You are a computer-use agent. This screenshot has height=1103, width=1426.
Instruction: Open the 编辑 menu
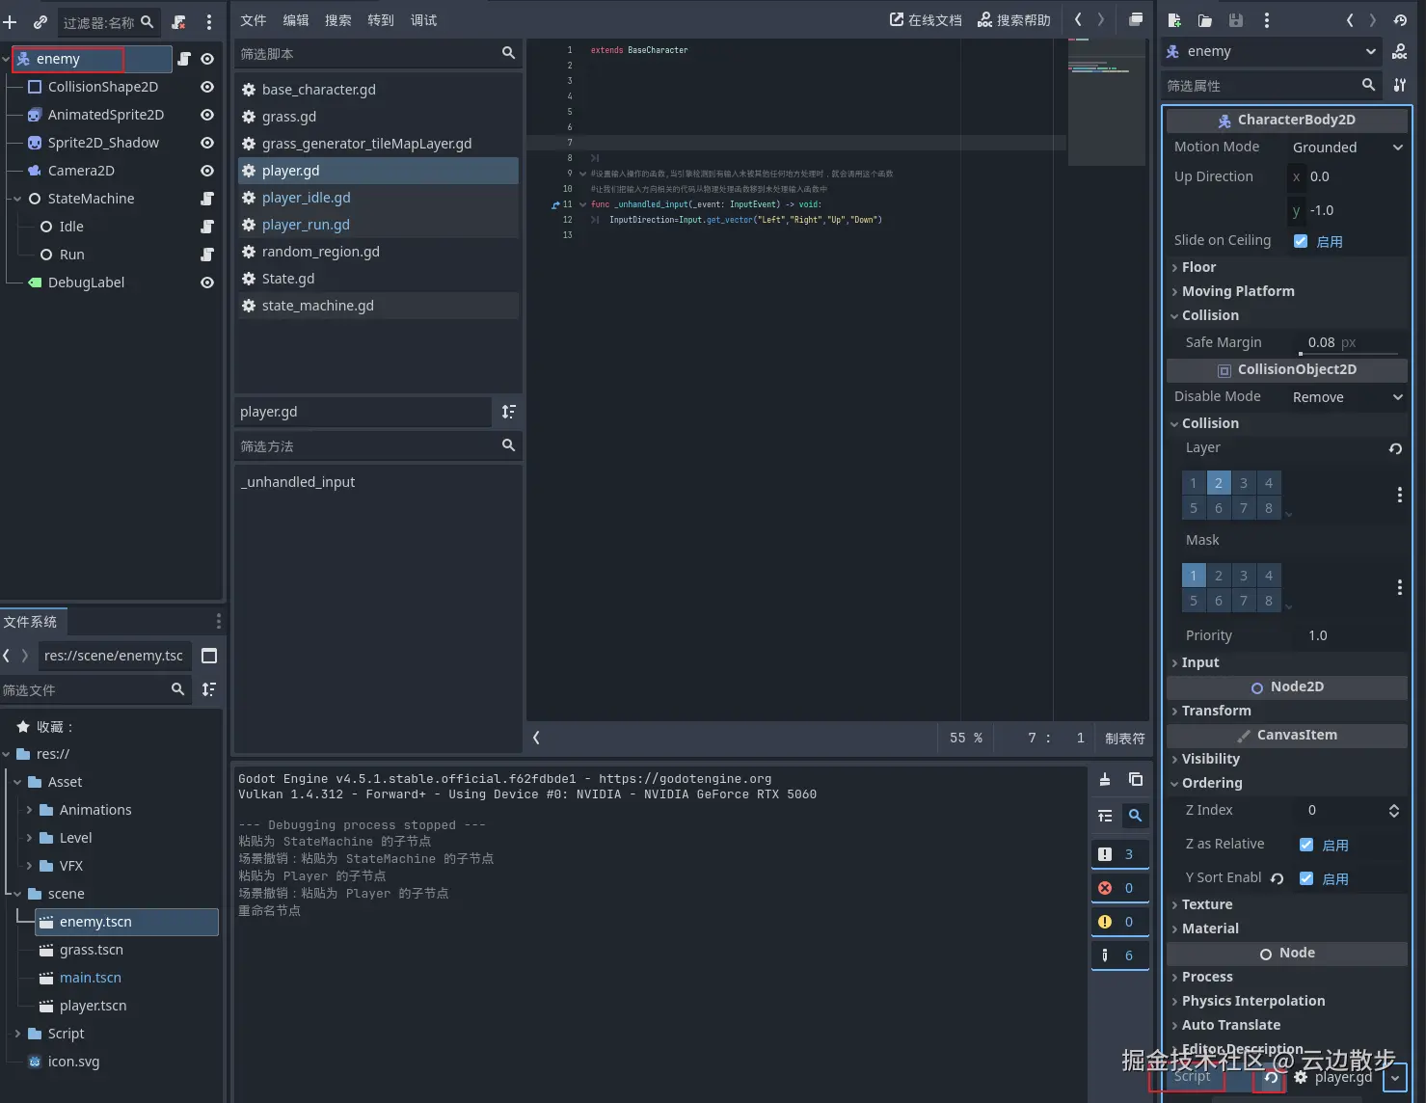pos(296,20)
